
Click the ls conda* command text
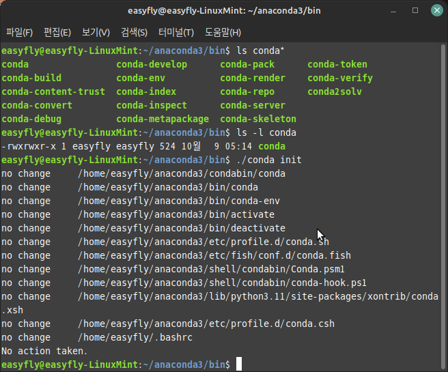[261, 51]
